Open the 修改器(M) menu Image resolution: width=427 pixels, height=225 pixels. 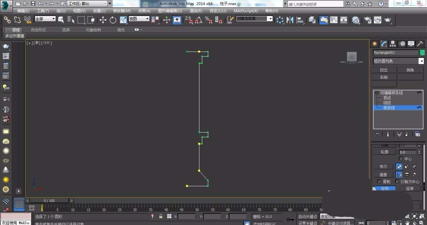[x=122, y=11]
